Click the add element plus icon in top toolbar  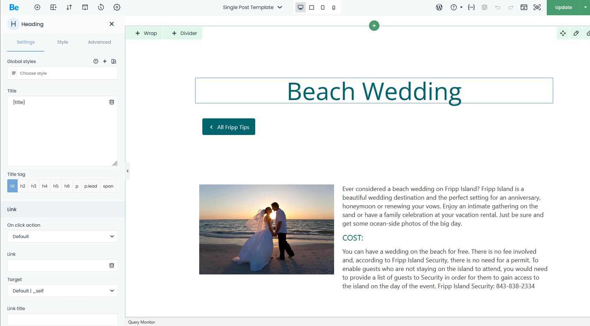(x=37, y=7)
